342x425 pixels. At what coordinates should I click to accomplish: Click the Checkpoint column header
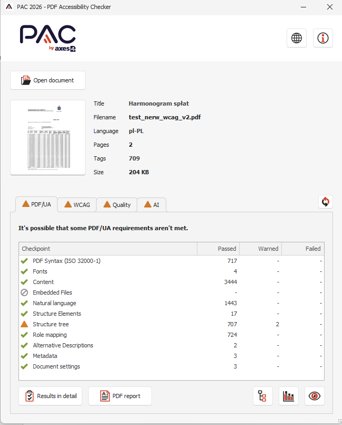pyautogui.click(x=108, y=249)
